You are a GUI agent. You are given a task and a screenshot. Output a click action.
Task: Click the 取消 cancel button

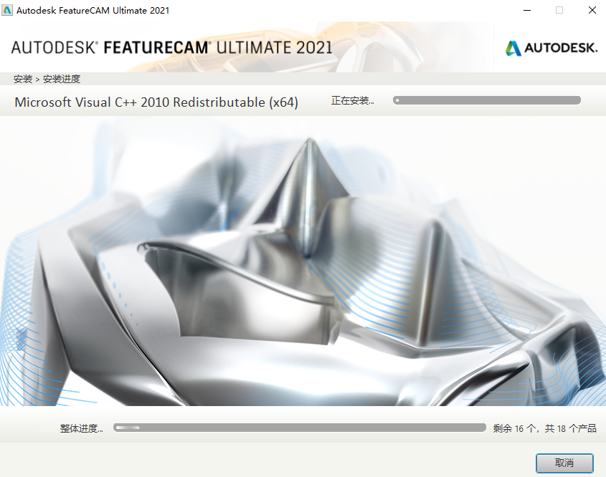tap(564, 463)
